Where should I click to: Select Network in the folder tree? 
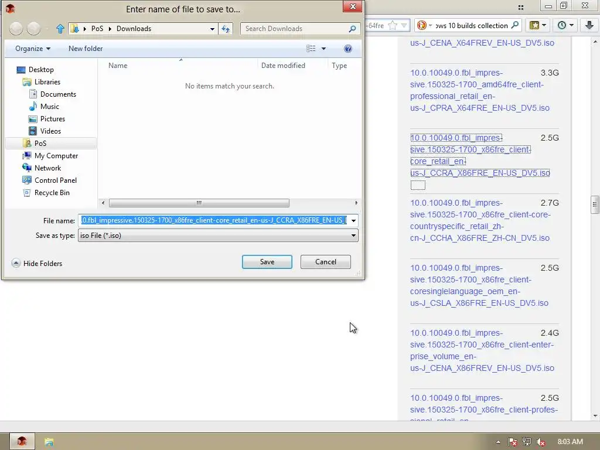(42, 168)
